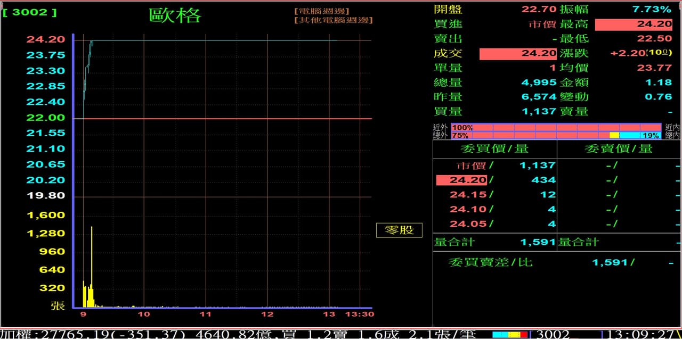Click the 24.20 top price axis label
682x339 pixels.
pyautogui.click(x=46, y=39)
